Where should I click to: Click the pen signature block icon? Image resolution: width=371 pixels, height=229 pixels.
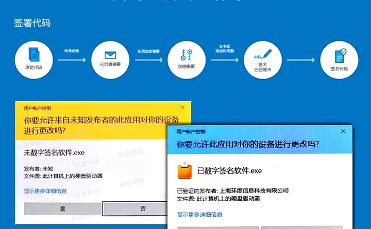(x=263, y=54)
